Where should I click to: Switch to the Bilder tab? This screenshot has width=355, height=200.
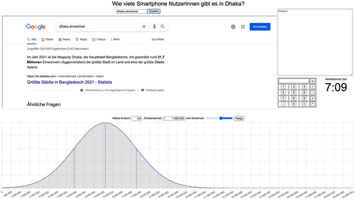(47, 39)
